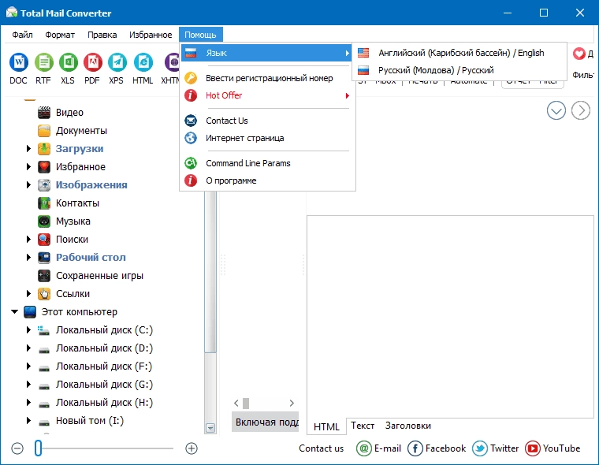
Task: Click the Contact Us envelope icon
Action: [191, 121]
